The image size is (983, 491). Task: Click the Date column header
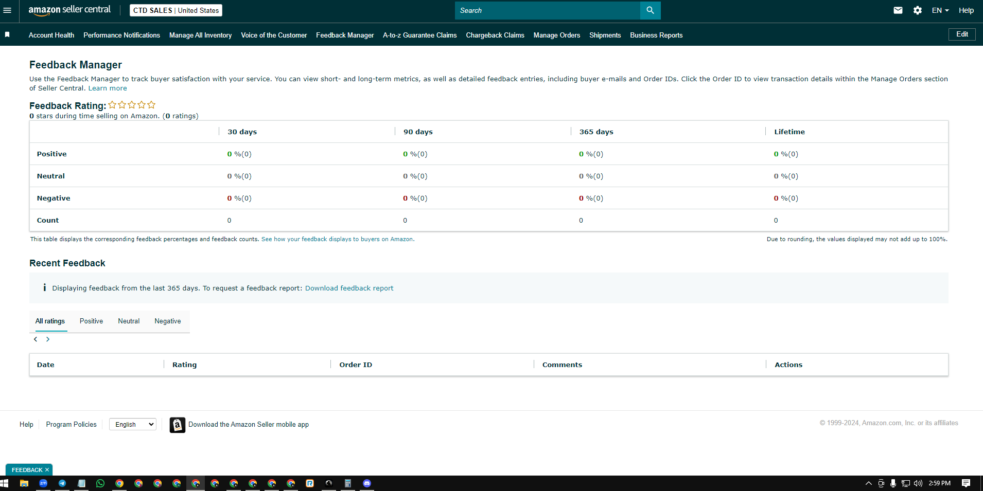tap(46, 365)
